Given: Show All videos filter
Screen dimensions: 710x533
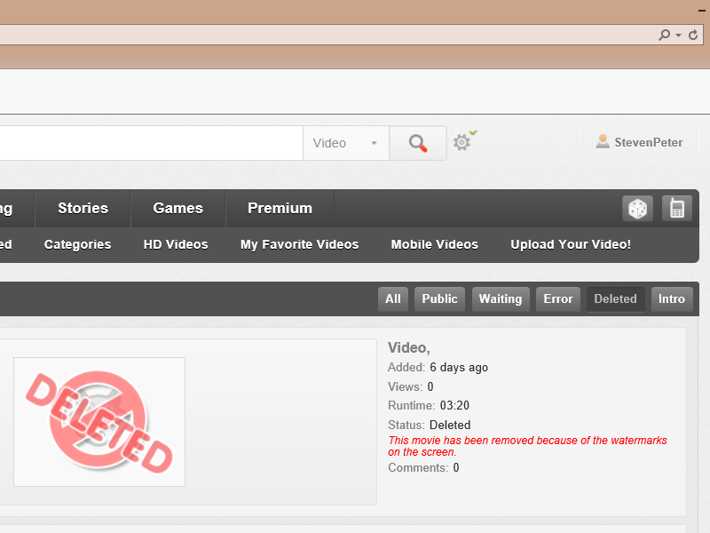Looking at the screenshot, I should click(393, 299).
